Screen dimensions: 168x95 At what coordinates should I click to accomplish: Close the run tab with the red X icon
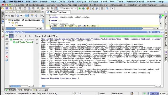7,56
